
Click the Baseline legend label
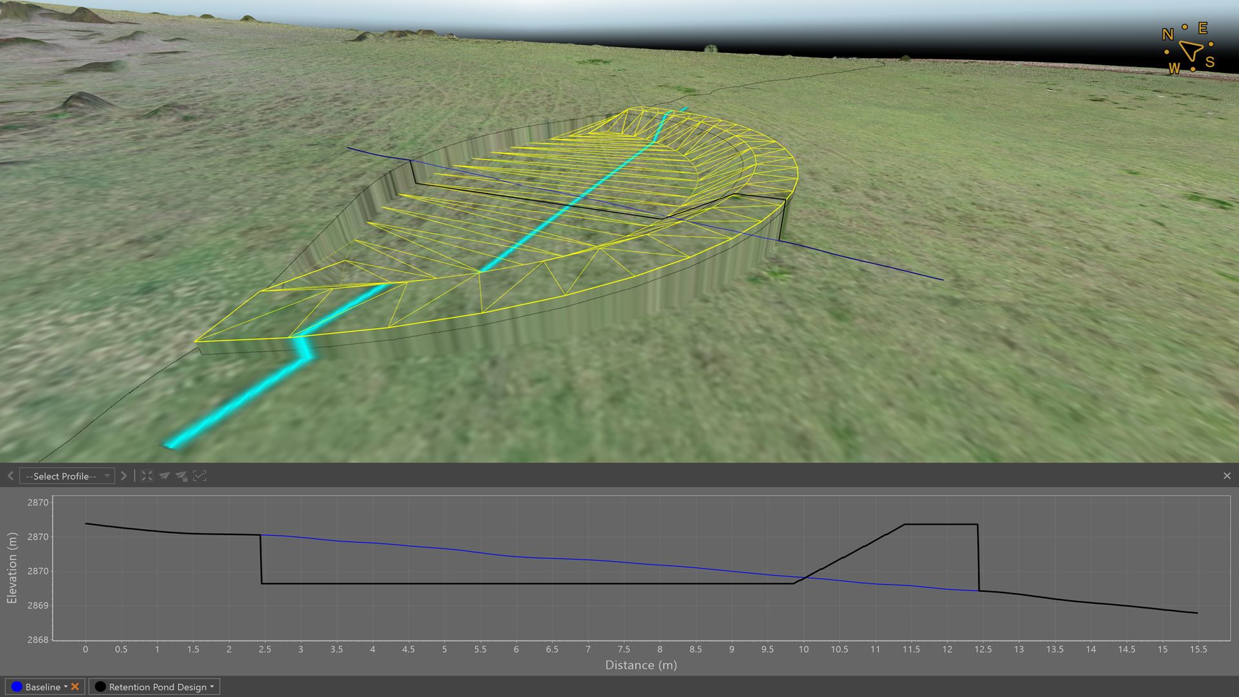pos(43,687)
